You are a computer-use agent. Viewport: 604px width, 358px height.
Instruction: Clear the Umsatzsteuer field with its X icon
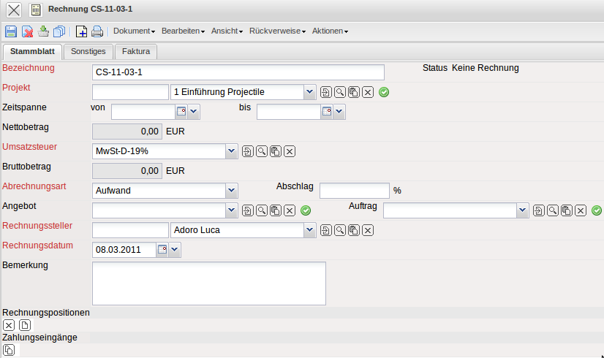click(290, 151)
